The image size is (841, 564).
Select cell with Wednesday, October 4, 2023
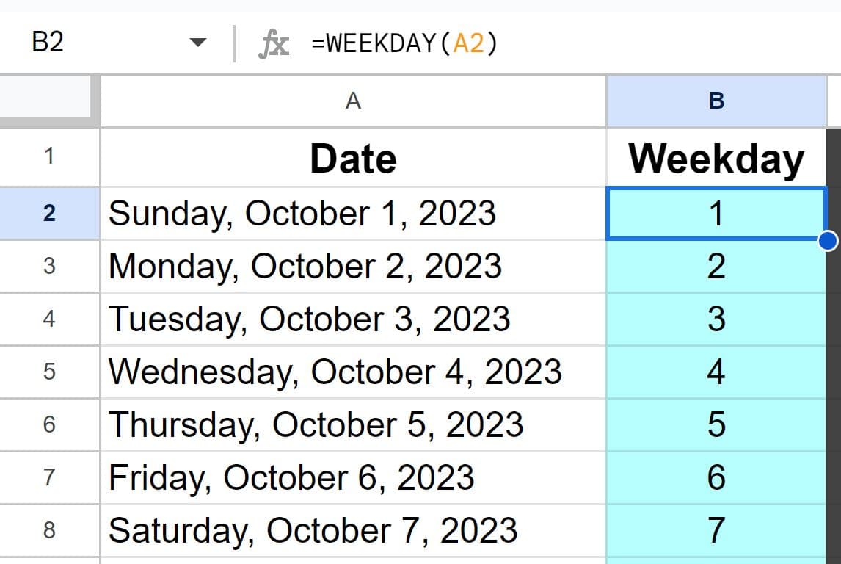point(353,372)
